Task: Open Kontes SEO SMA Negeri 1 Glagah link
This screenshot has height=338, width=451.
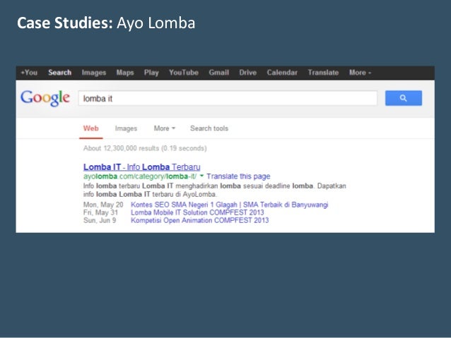Action: 229,205
